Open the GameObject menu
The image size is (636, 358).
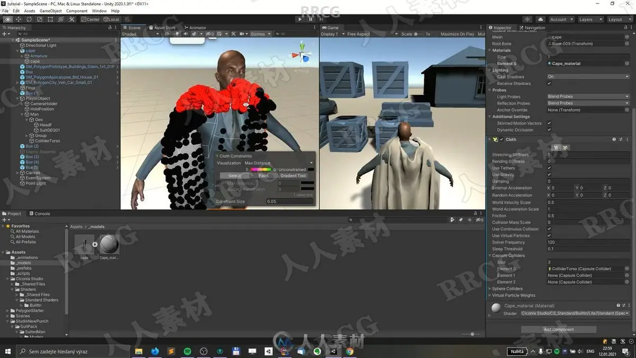pyautogui.click(x=50, y=11)
